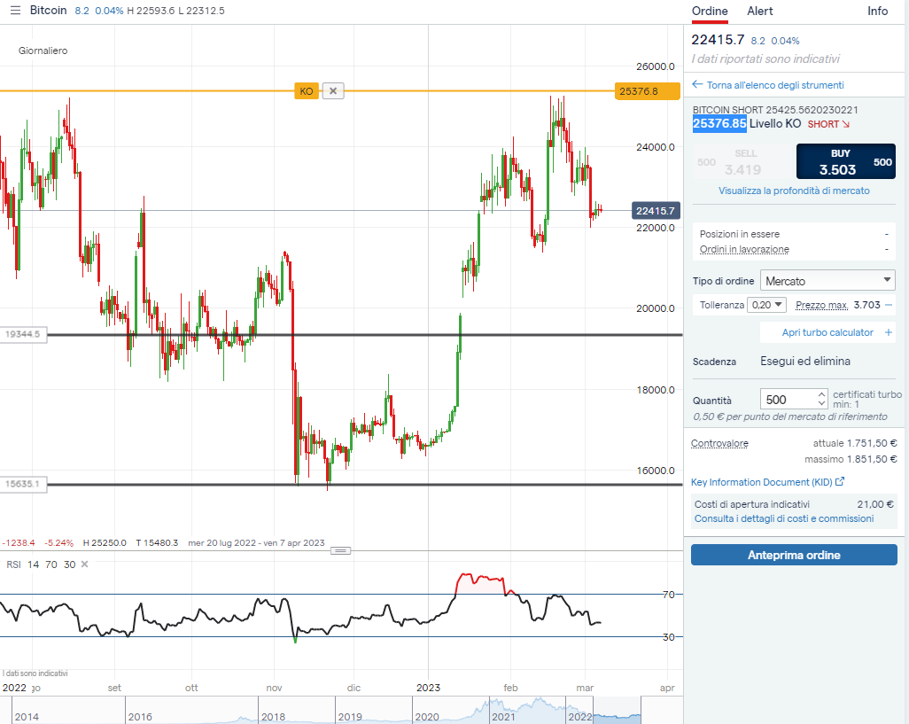Collapse max price row with minus icon
This screenshot has width=909, height=724.
coord(889,305)
